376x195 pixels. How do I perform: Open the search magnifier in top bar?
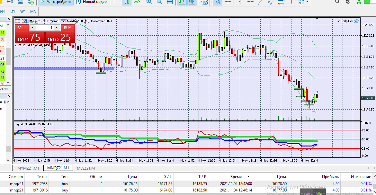point(337,2)
